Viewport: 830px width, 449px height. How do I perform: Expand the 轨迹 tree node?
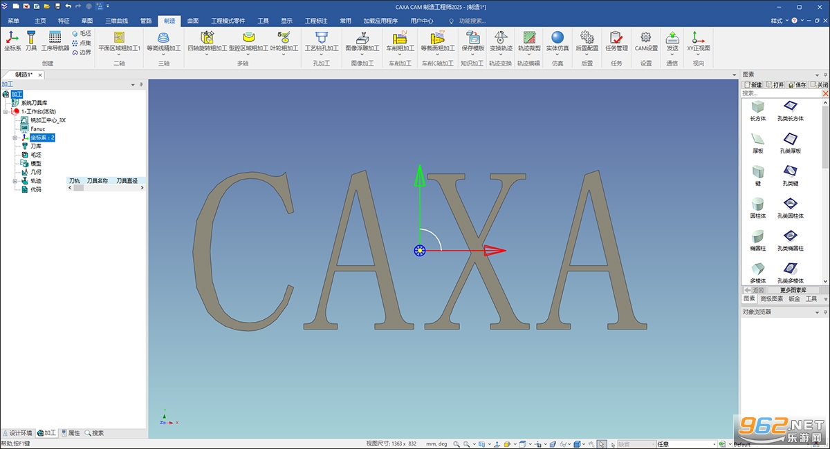point(15,181)
